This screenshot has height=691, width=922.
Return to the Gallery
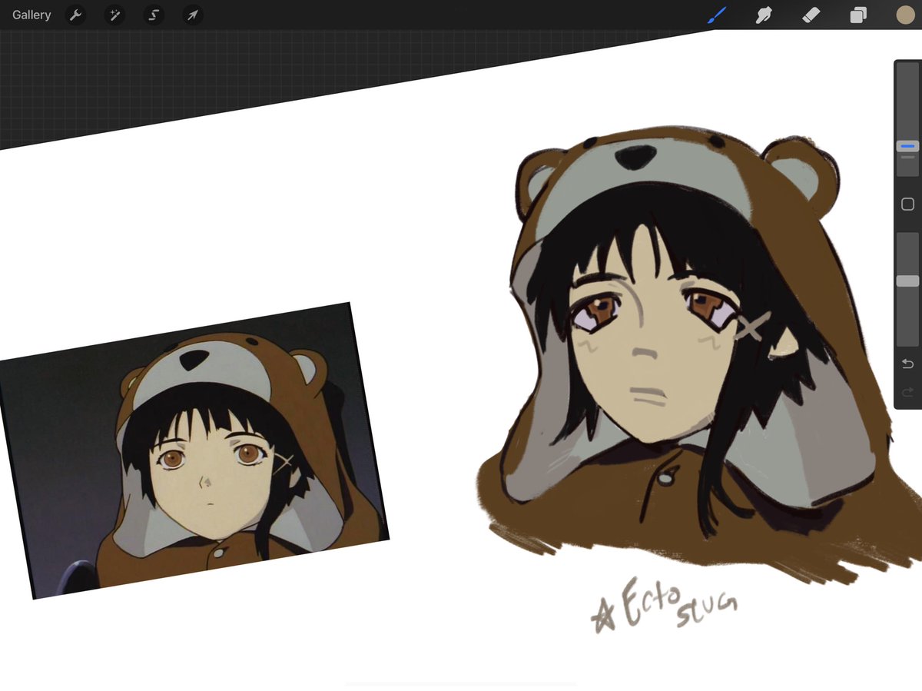point(32,15)
